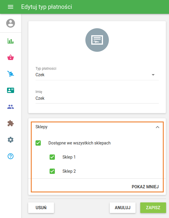The image size is (169, 218).
Task: Open the Typ płatności dropdown
Action: point(97,75)
